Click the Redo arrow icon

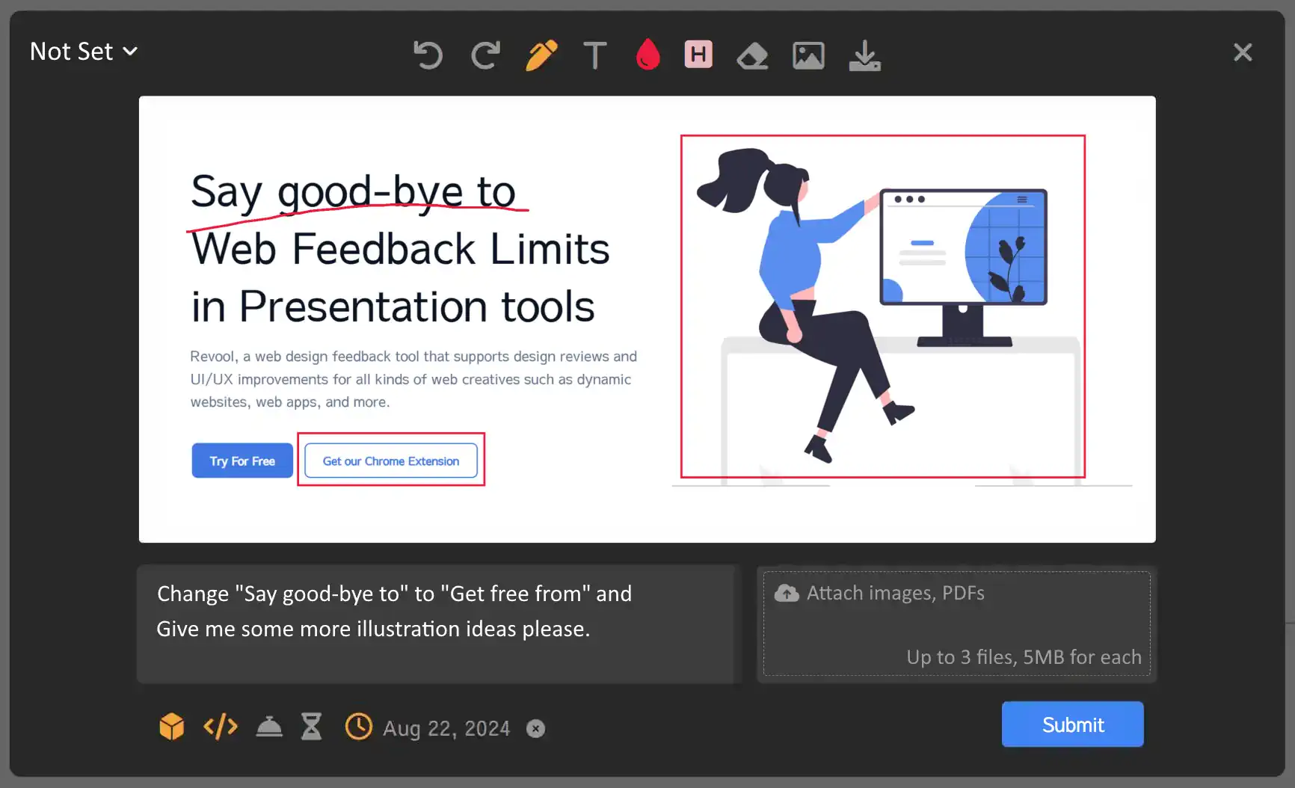486,55
